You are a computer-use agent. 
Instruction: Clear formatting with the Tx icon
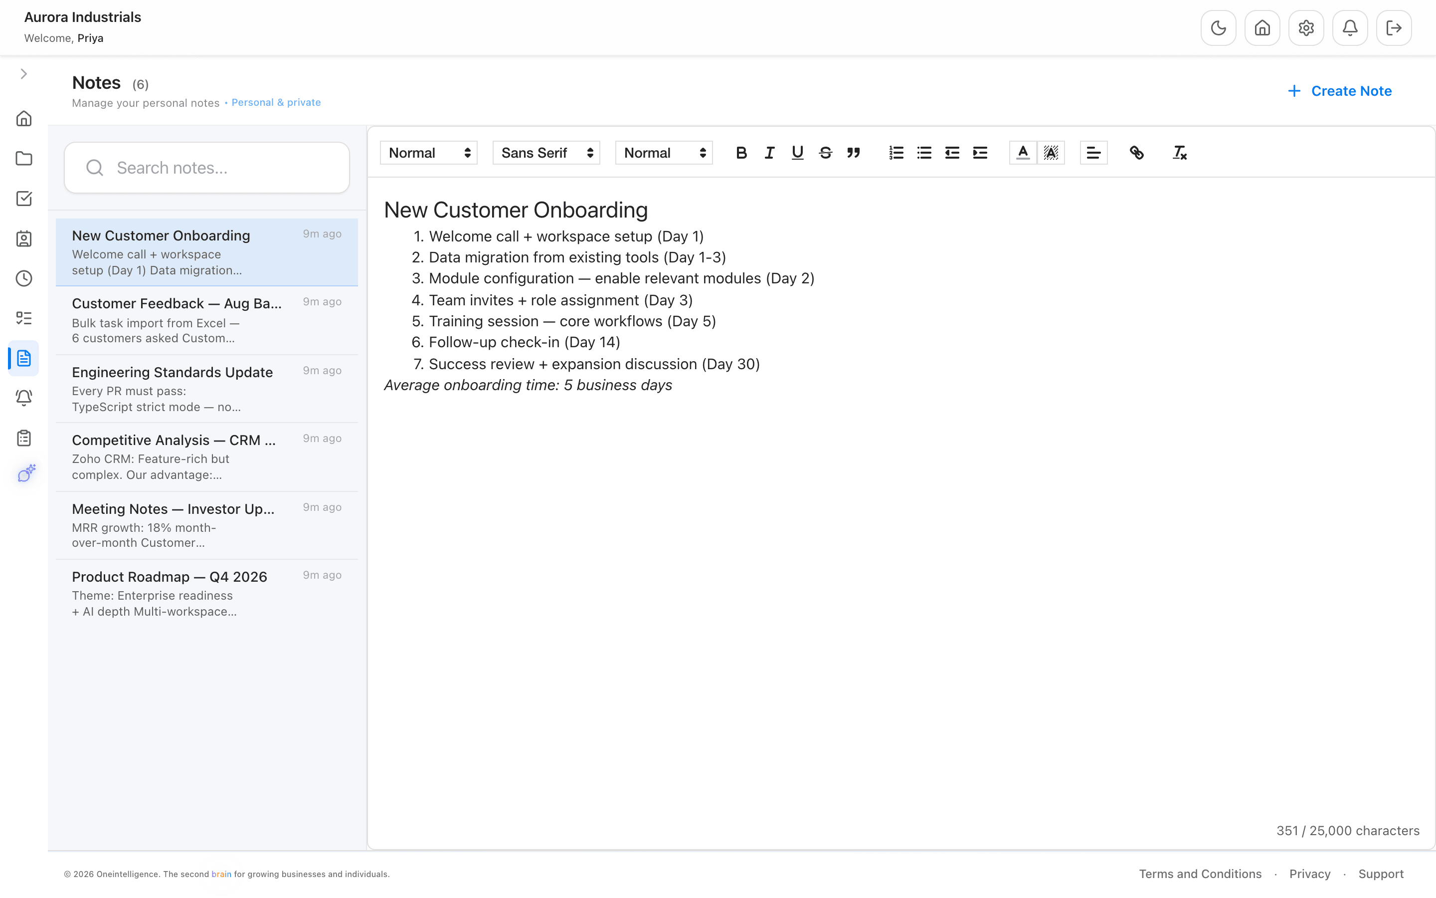1180,153
